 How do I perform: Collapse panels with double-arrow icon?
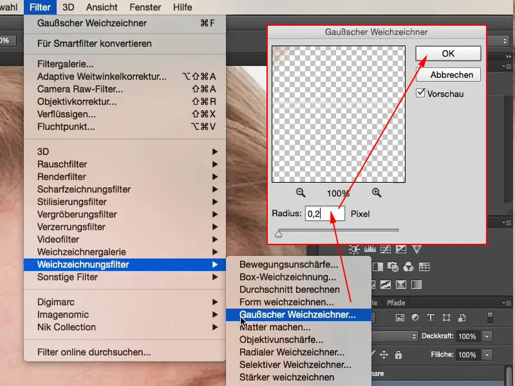tap(509, 57)
